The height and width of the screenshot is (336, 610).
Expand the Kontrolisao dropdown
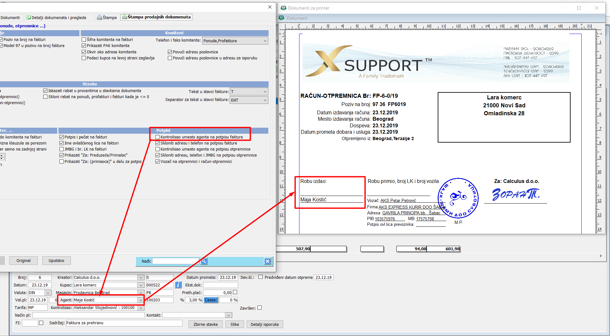click(141, 308)
